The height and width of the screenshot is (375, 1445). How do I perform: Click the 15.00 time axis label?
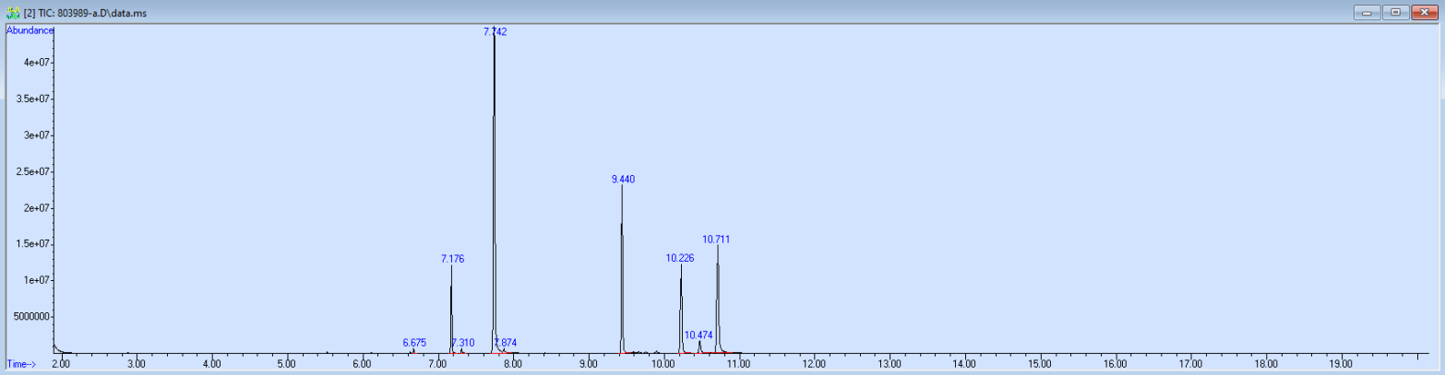(1040, 365)
